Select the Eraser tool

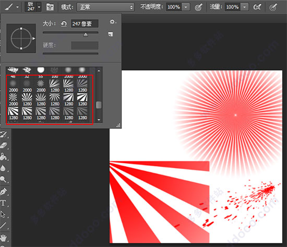tap(4, 146)
